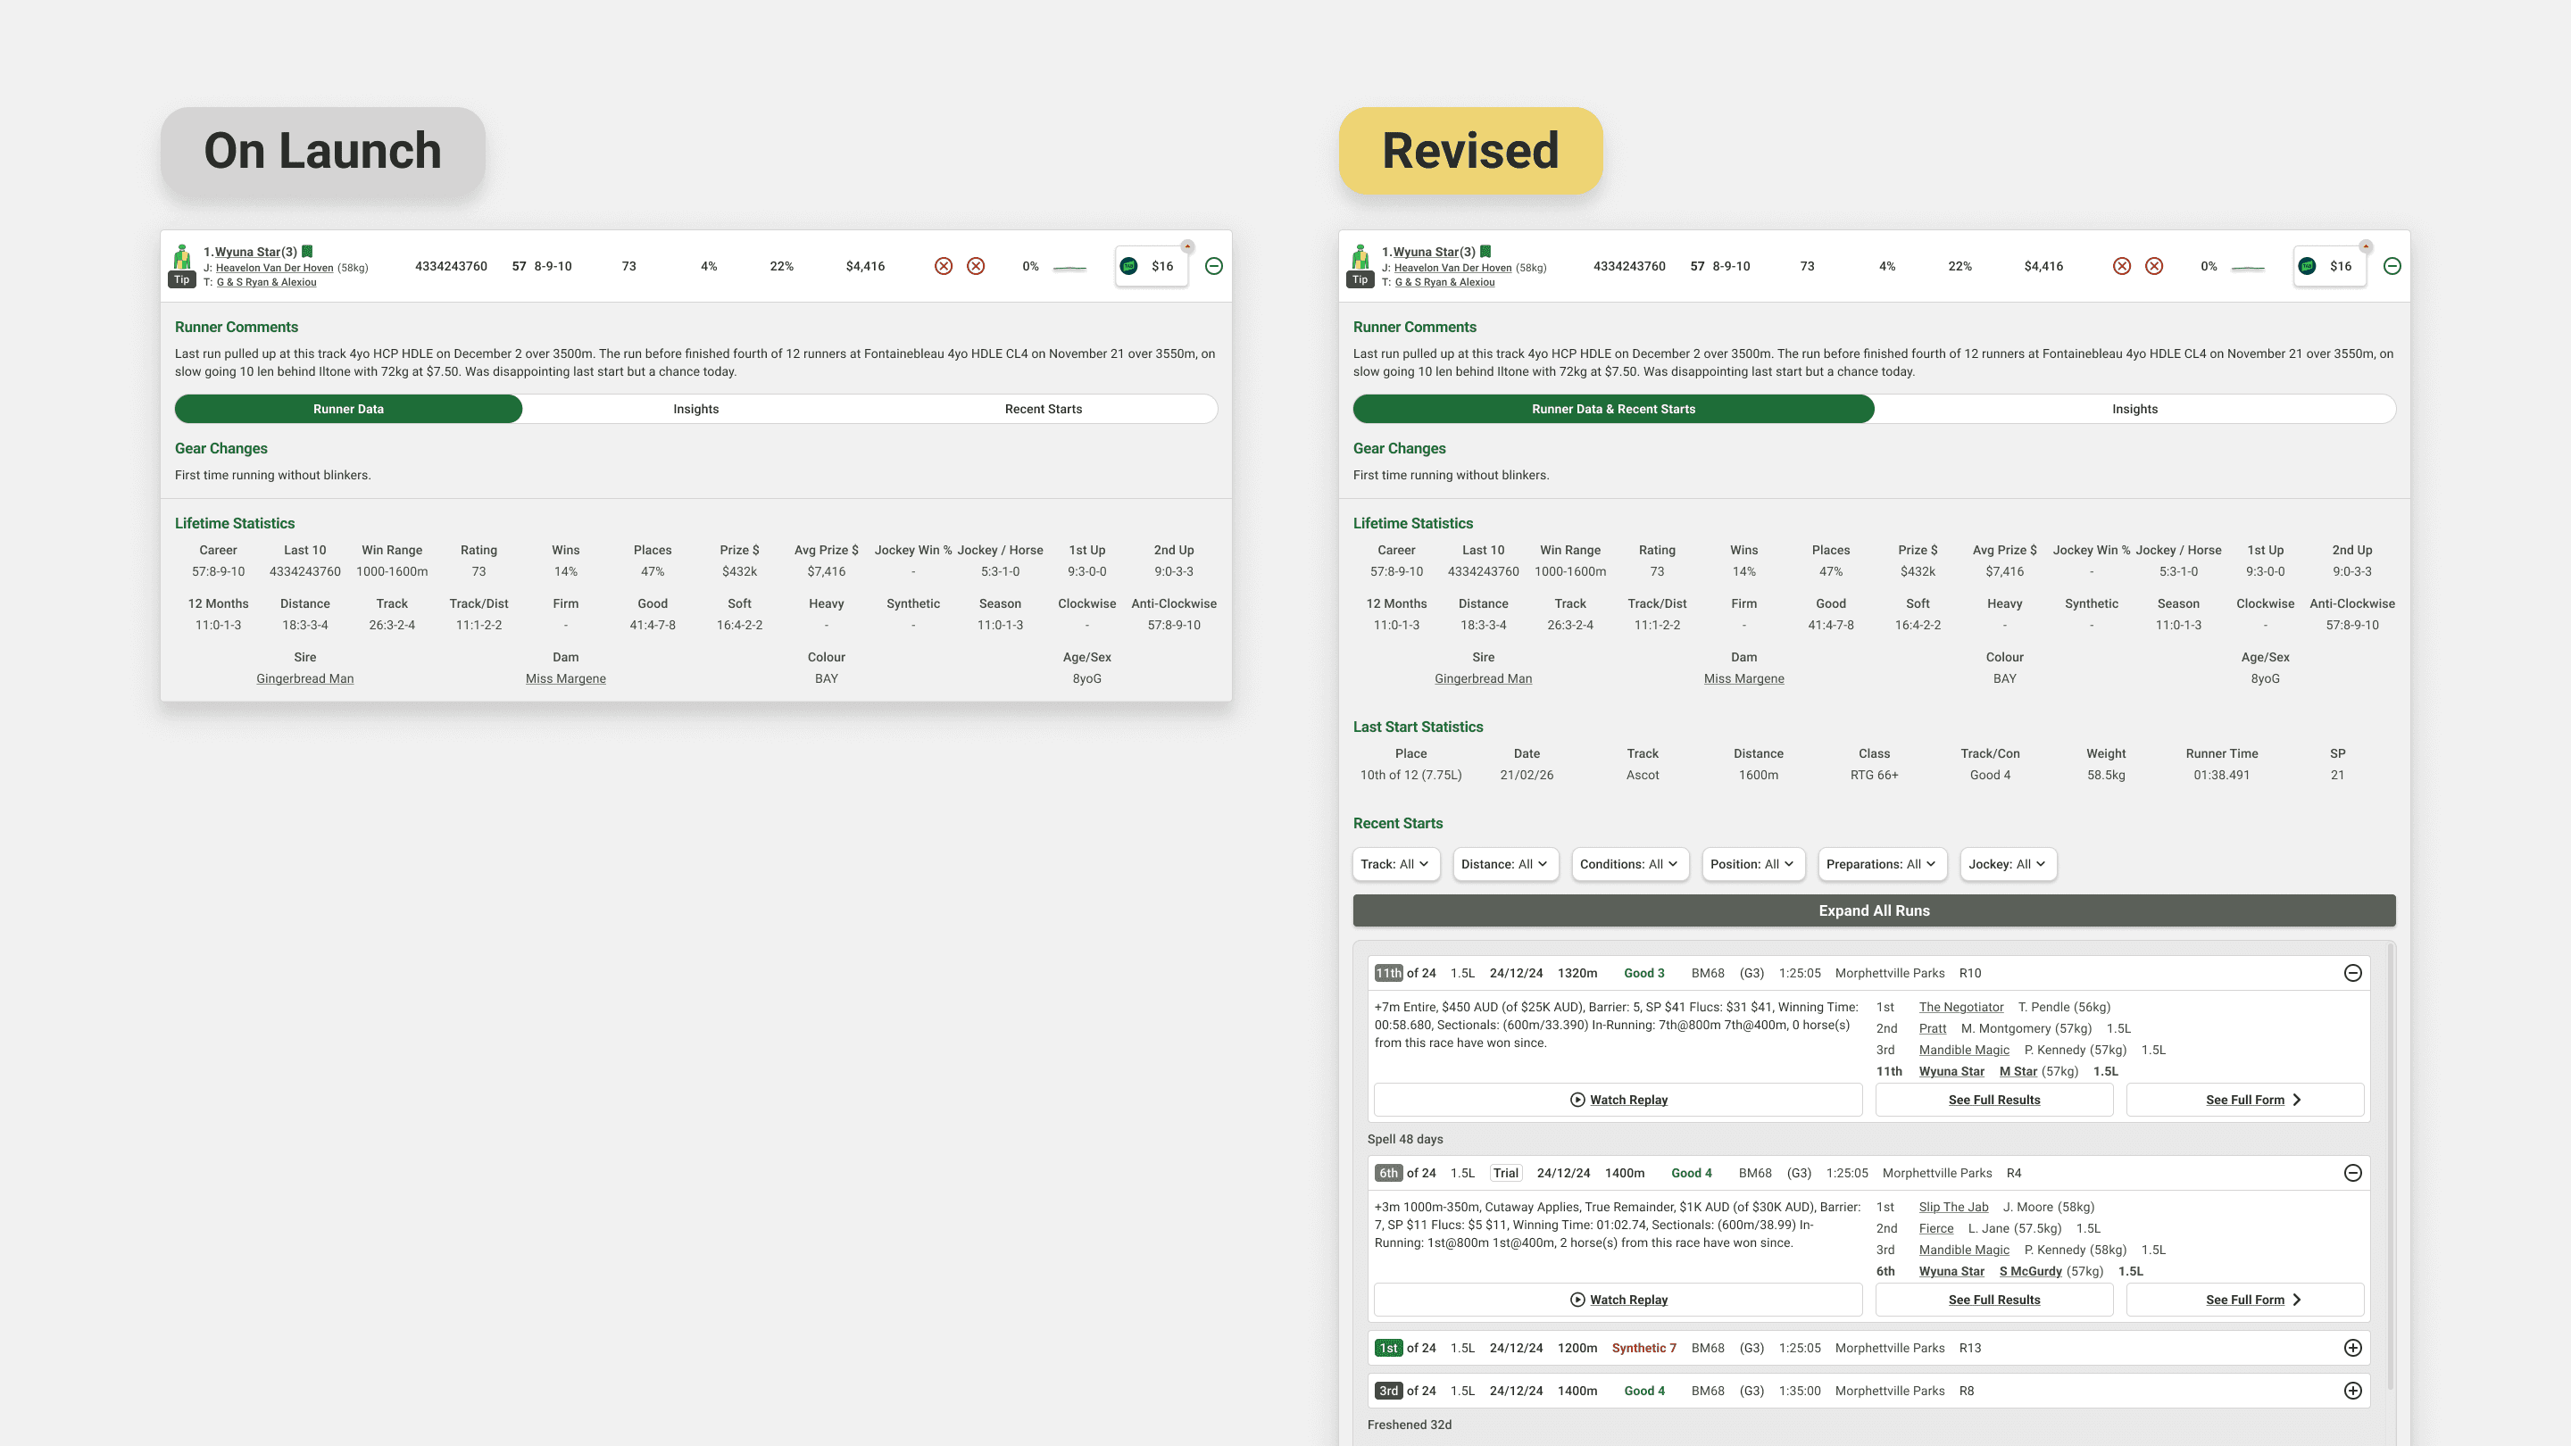
Task: Collapse the 11th of 24 run entry
Action: [x=2352, y=973]
